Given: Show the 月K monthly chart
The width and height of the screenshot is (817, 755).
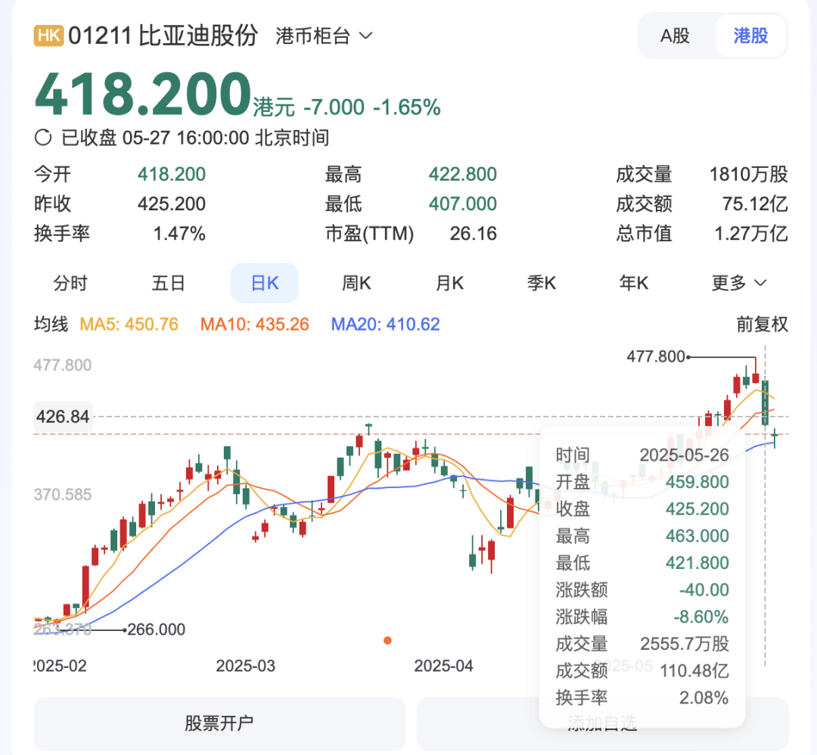Looking at the screenshot, I should click(x=449, y=283).
